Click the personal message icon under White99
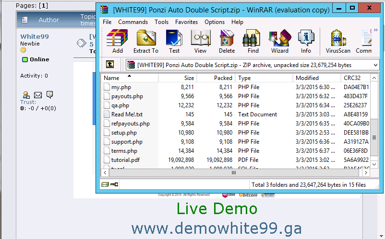Viewport: 385px width, 239px height. click(x=49, y=94)
